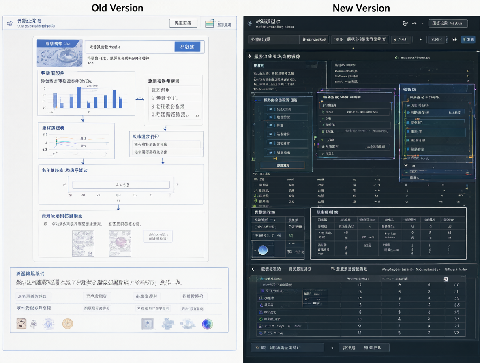Click the striped color icon in Old Version header
The width and height of the screenshot is (480, 363).
click(x=209, y=23)
